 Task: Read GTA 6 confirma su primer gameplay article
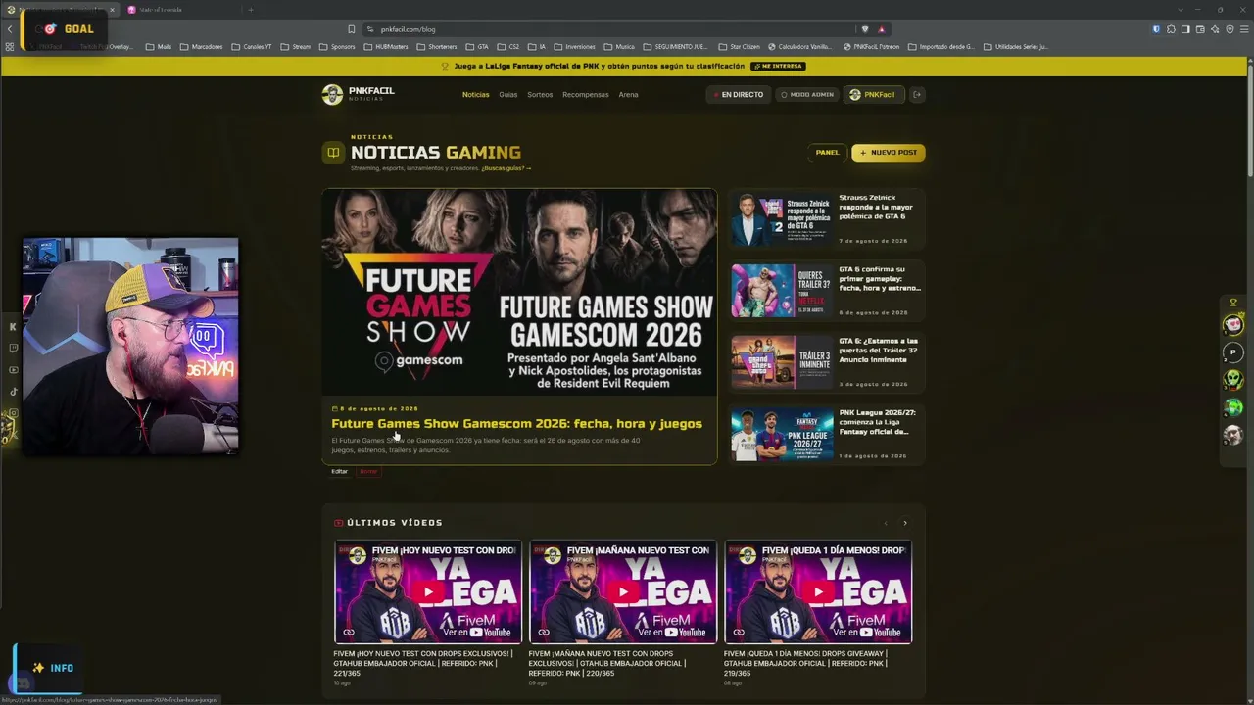pos(880,279)
